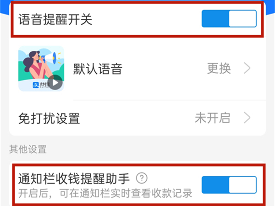
Task: Click the woman figure in voice thumbnail
Action: tap(35, 65)
